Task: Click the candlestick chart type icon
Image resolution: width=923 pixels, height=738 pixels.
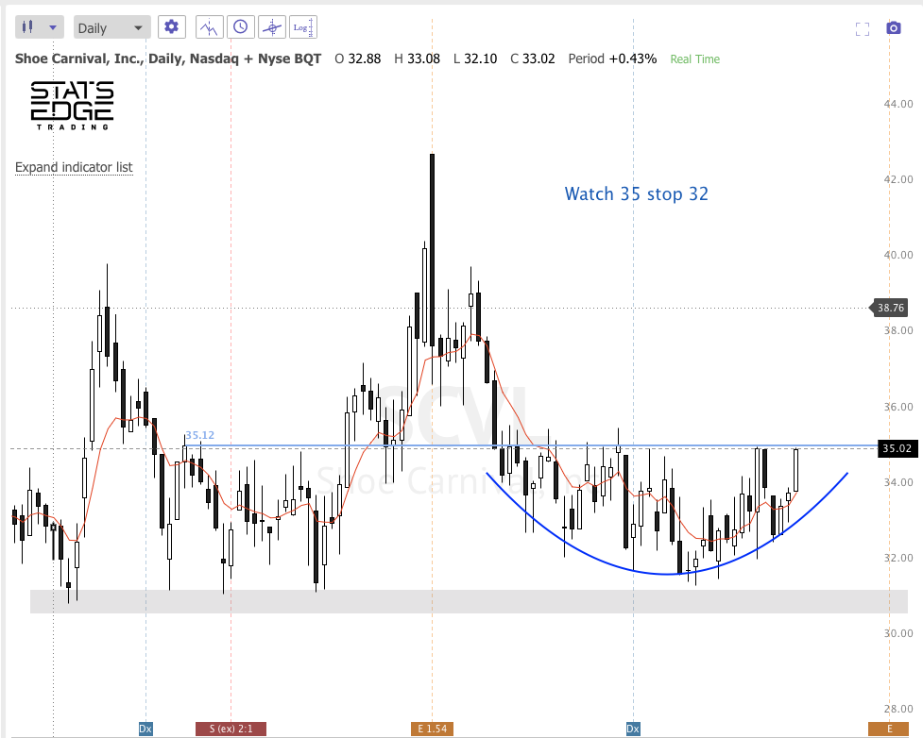Action: click(29, 26)
